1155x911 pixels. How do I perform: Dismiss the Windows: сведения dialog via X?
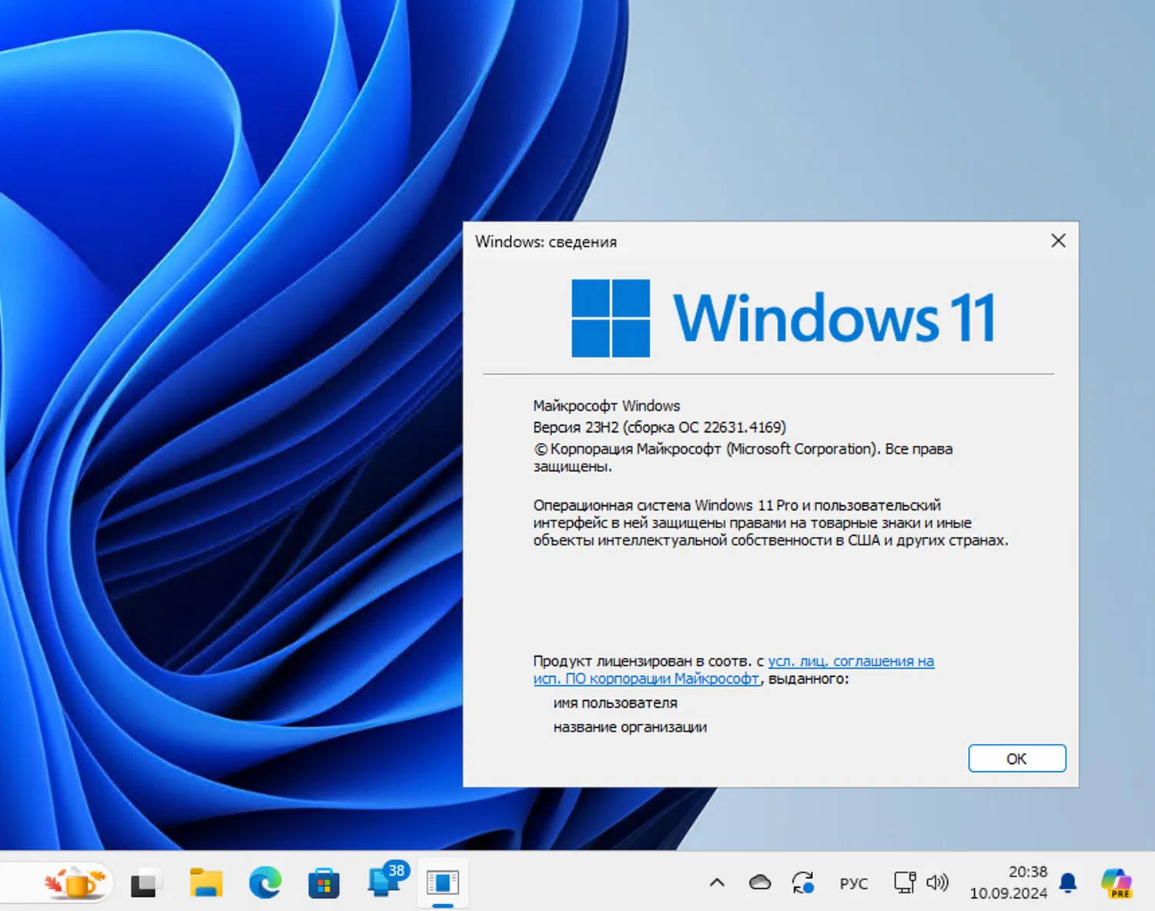pos(1058,241)
